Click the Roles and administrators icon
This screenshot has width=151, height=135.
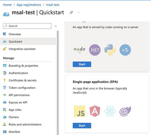coord(4,124)
